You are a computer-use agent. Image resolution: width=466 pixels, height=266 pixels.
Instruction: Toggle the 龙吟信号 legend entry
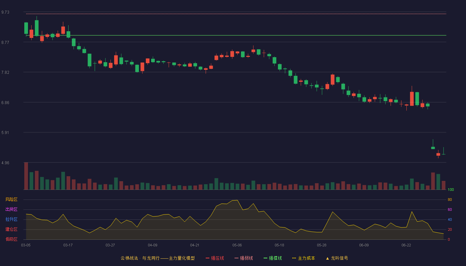(337, 258)
